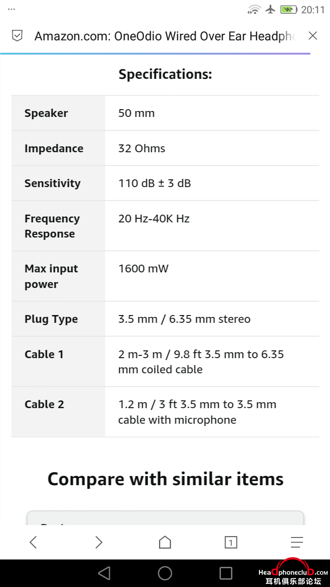Tap the Headphoneclub.com watermark logo
Image resolution: width=330 pixels, height=587 pixels.
[293, 573]
